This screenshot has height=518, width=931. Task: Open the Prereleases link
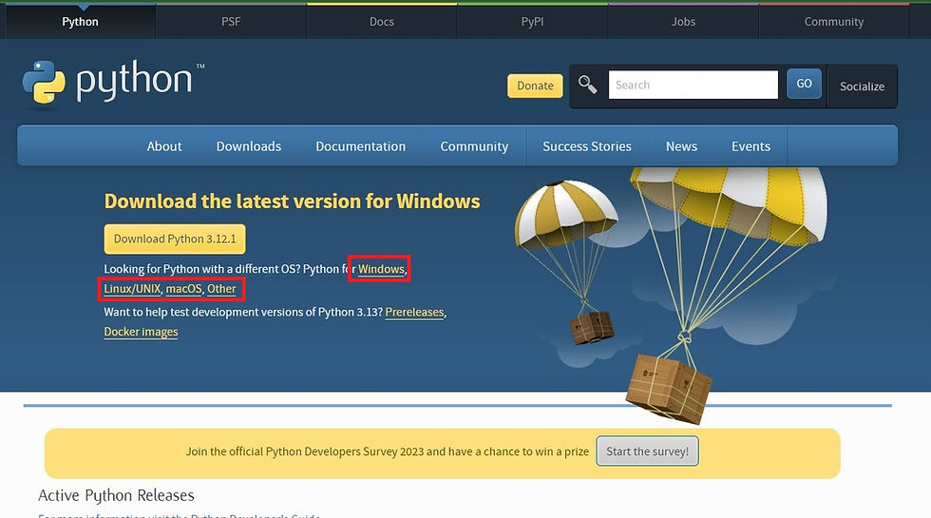pos(414,312)
